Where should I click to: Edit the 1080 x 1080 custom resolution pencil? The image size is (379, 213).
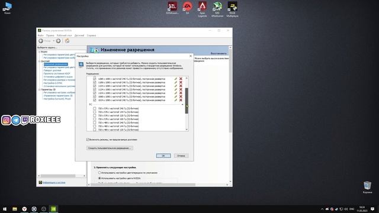pos(176,96)
